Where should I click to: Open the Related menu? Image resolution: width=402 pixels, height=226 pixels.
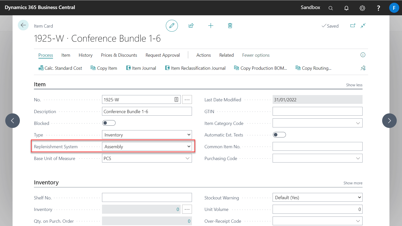(x=226, y=55)
